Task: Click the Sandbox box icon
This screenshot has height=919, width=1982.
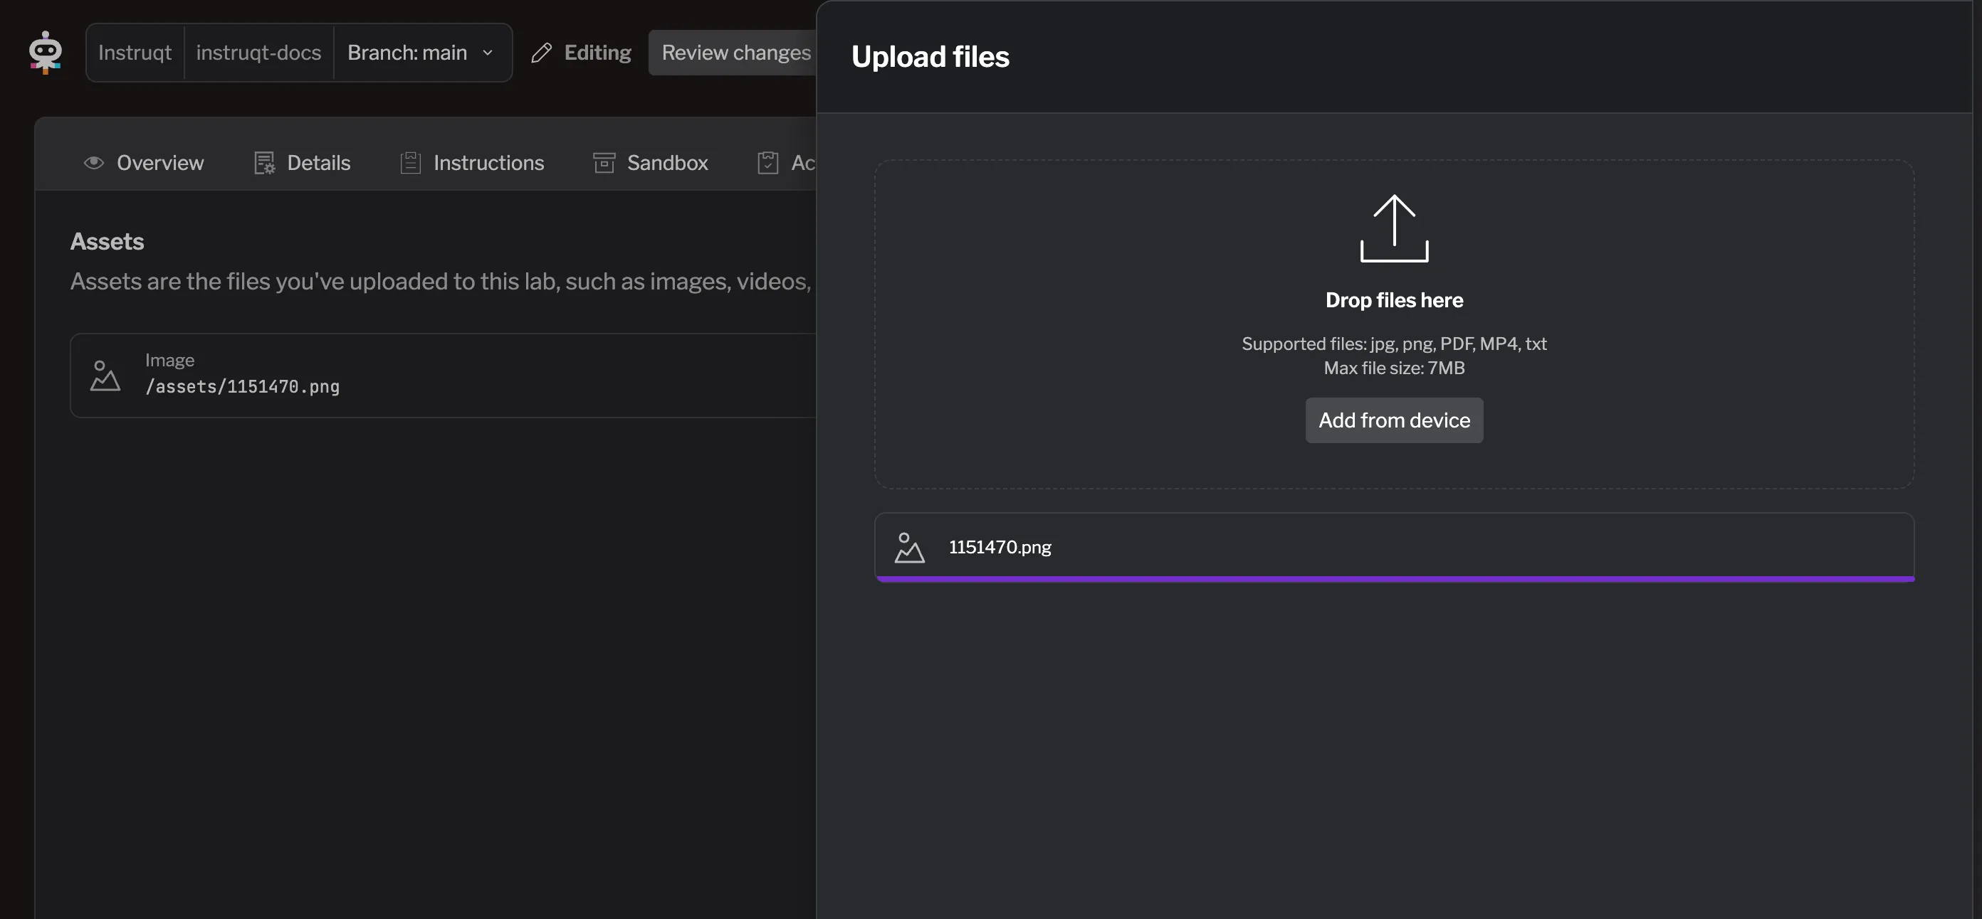Action: point(604,162)
